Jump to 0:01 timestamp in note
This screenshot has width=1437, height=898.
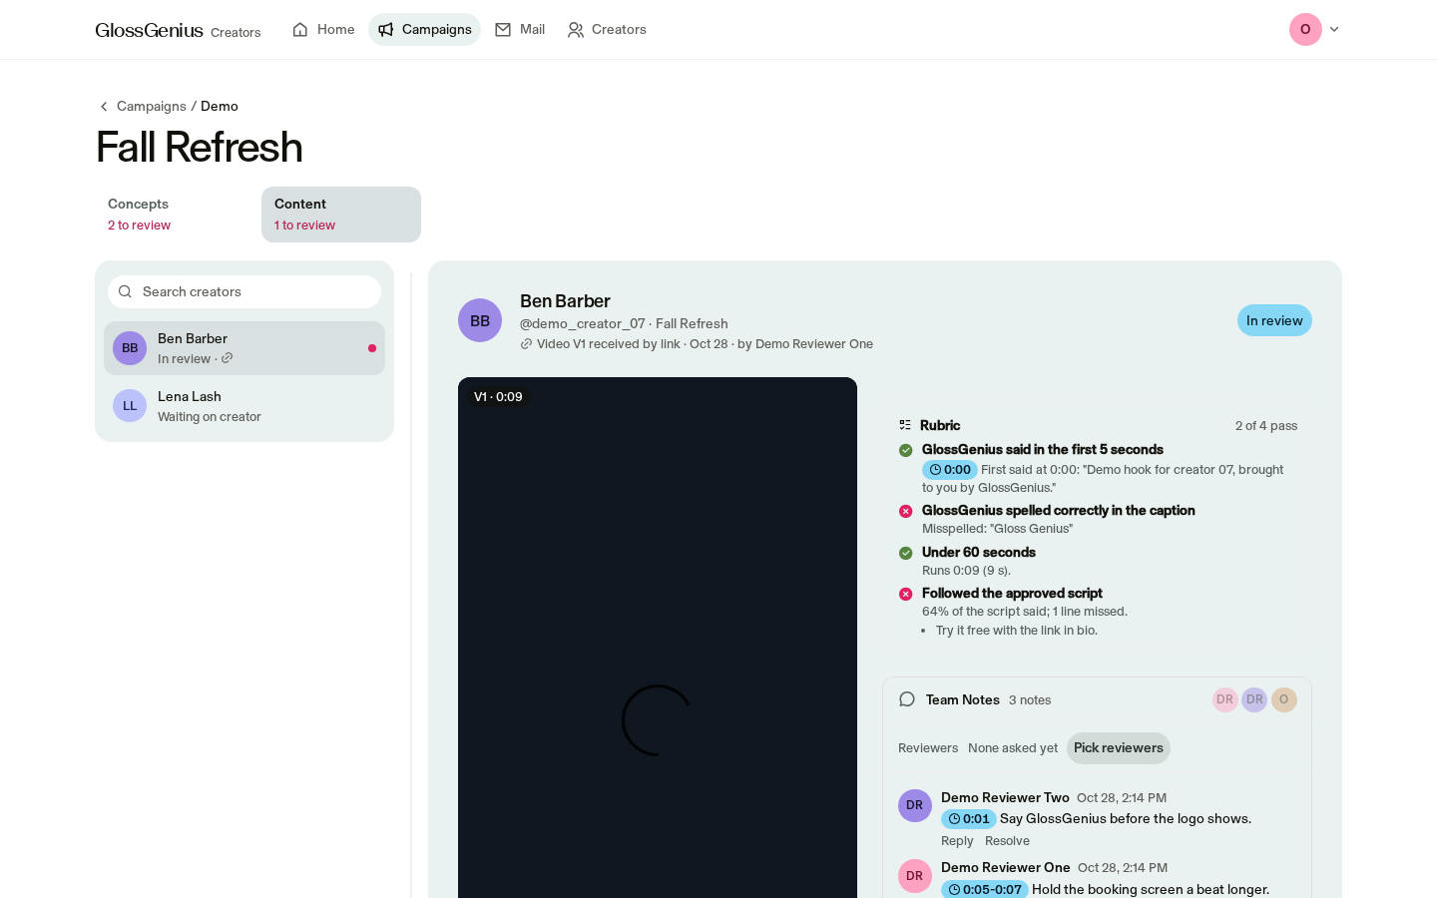(969, 819)
